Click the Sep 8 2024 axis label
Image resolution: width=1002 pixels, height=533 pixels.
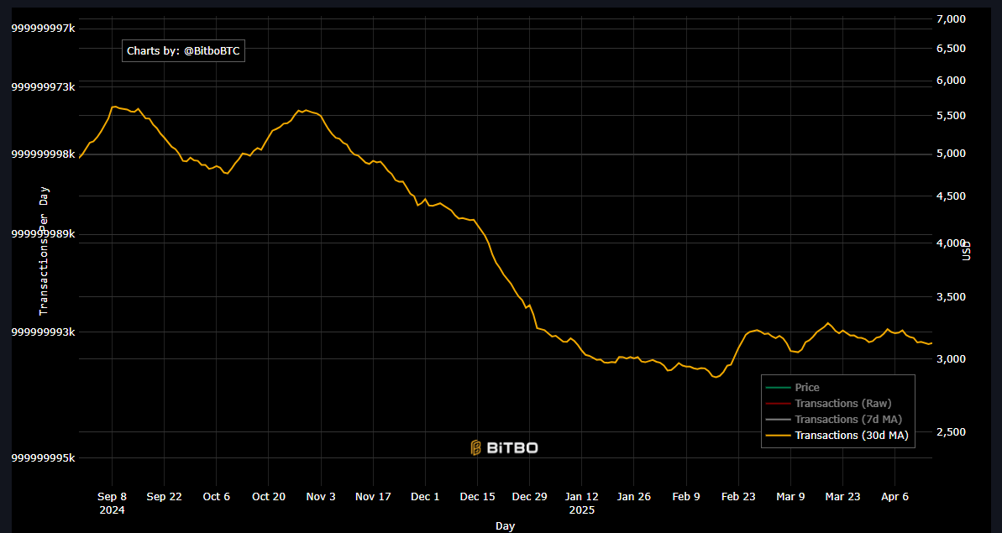[x=112, y=503]
